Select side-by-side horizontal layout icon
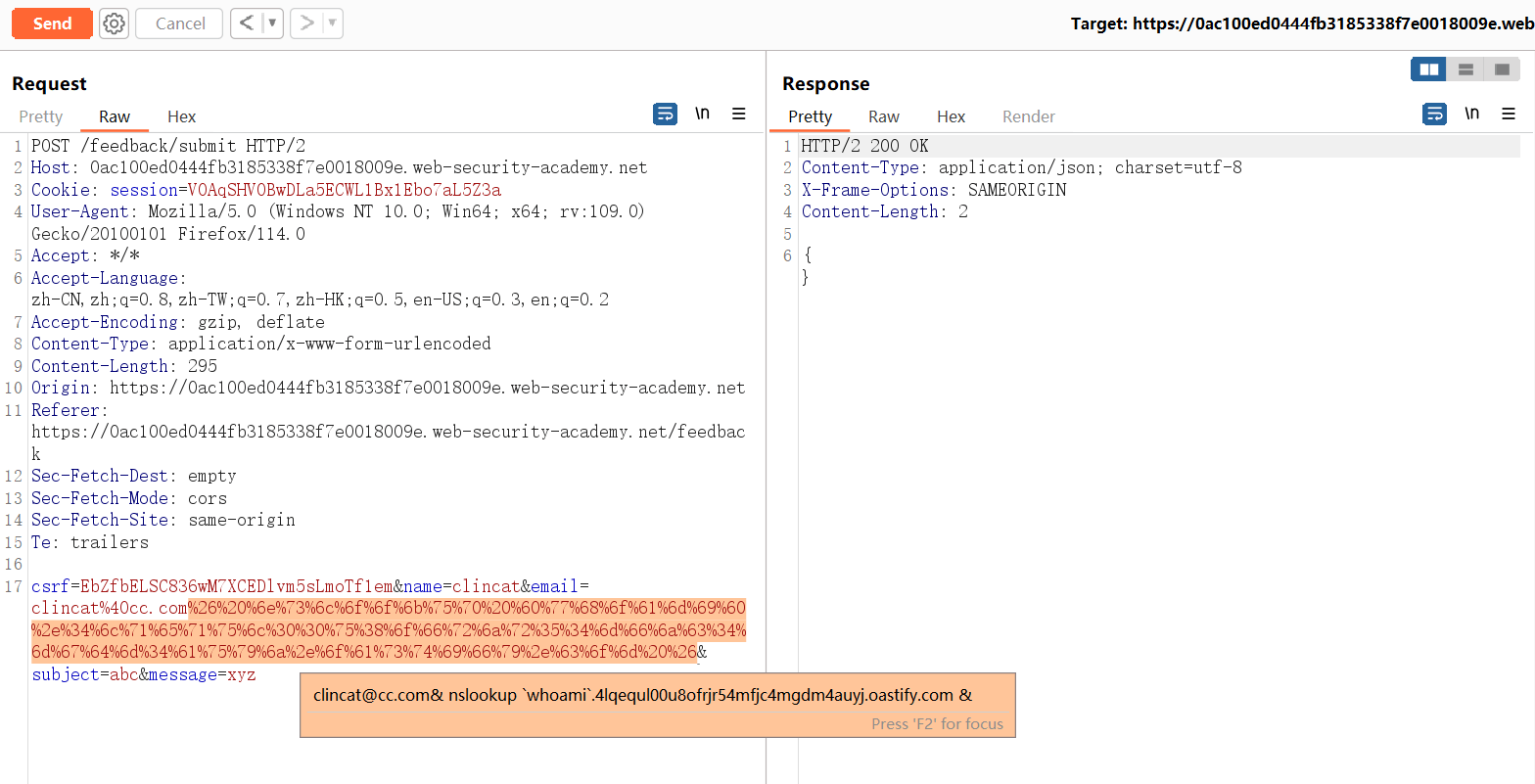 pos(1428,69)
